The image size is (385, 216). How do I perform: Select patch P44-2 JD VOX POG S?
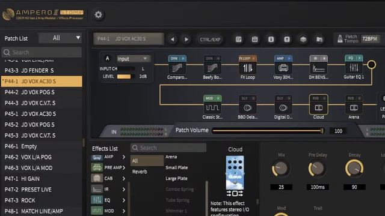click(x=42, y=92)
